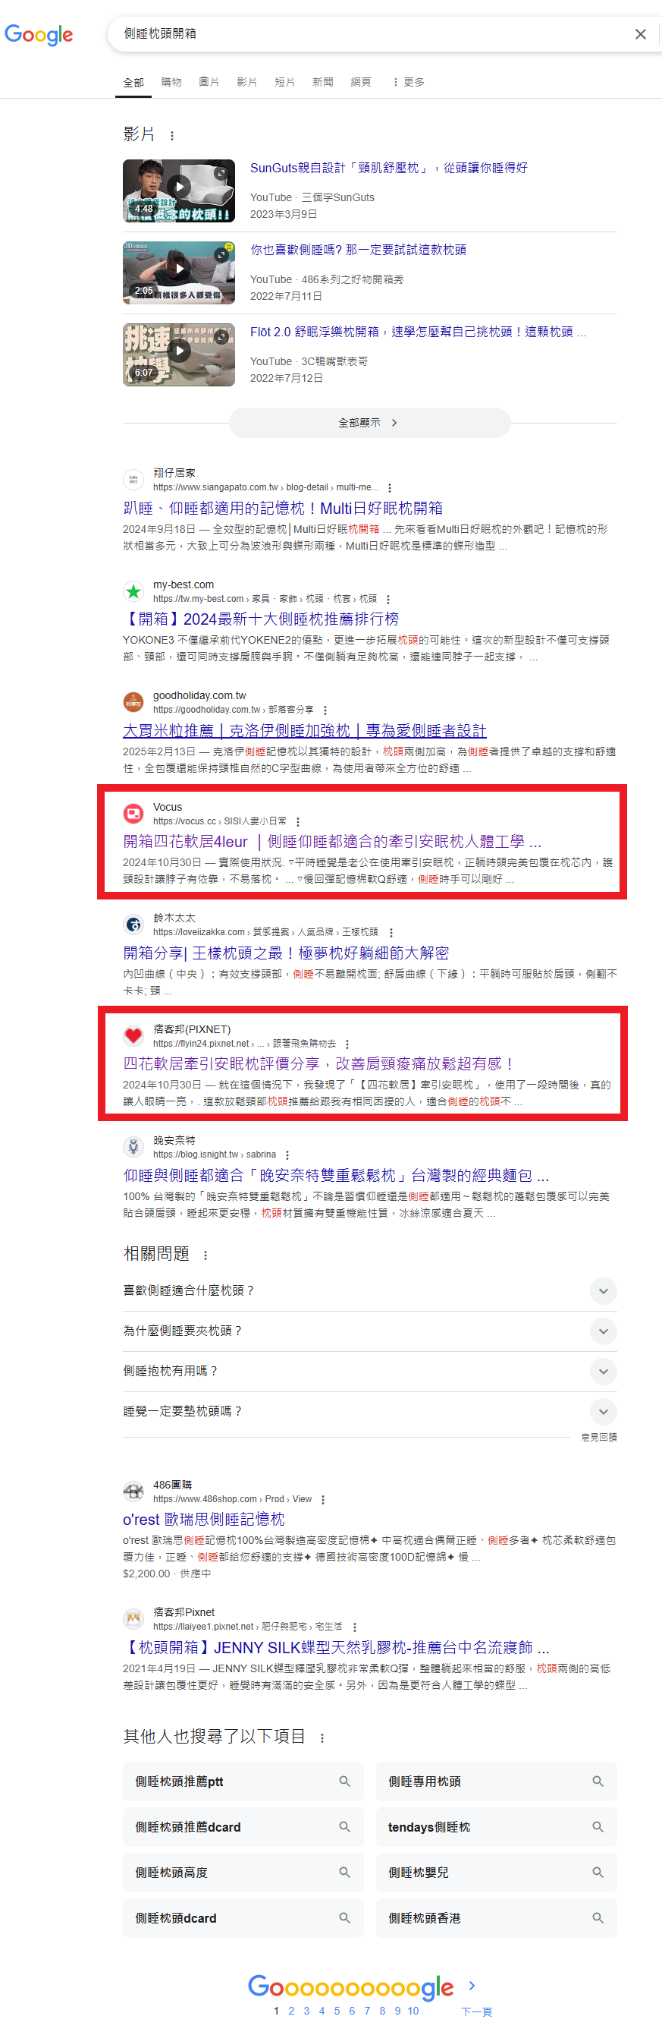Open the Flöt 2.0 video thumbnail
662x2032 pixels.
pos(179,355)
